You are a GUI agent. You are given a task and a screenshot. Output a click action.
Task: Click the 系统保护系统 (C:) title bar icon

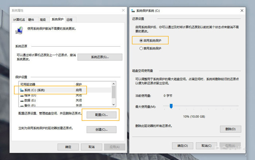[133, 11]
